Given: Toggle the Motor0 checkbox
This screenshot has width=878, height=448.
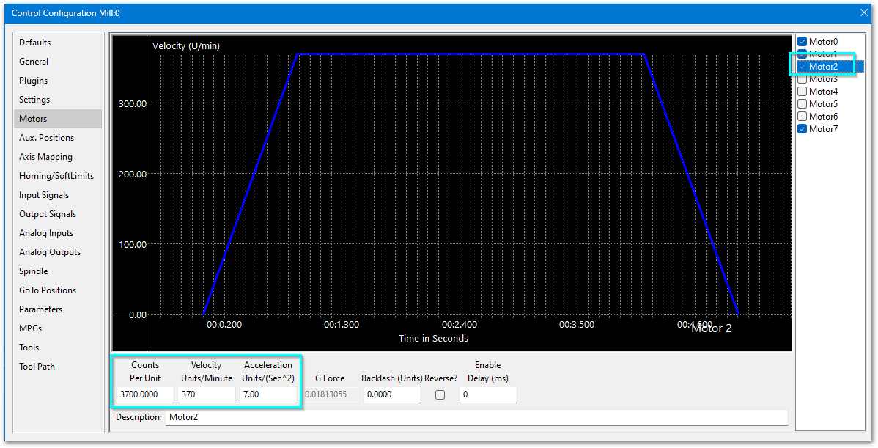Looking at the screenshot, I should tap(802, 42).
